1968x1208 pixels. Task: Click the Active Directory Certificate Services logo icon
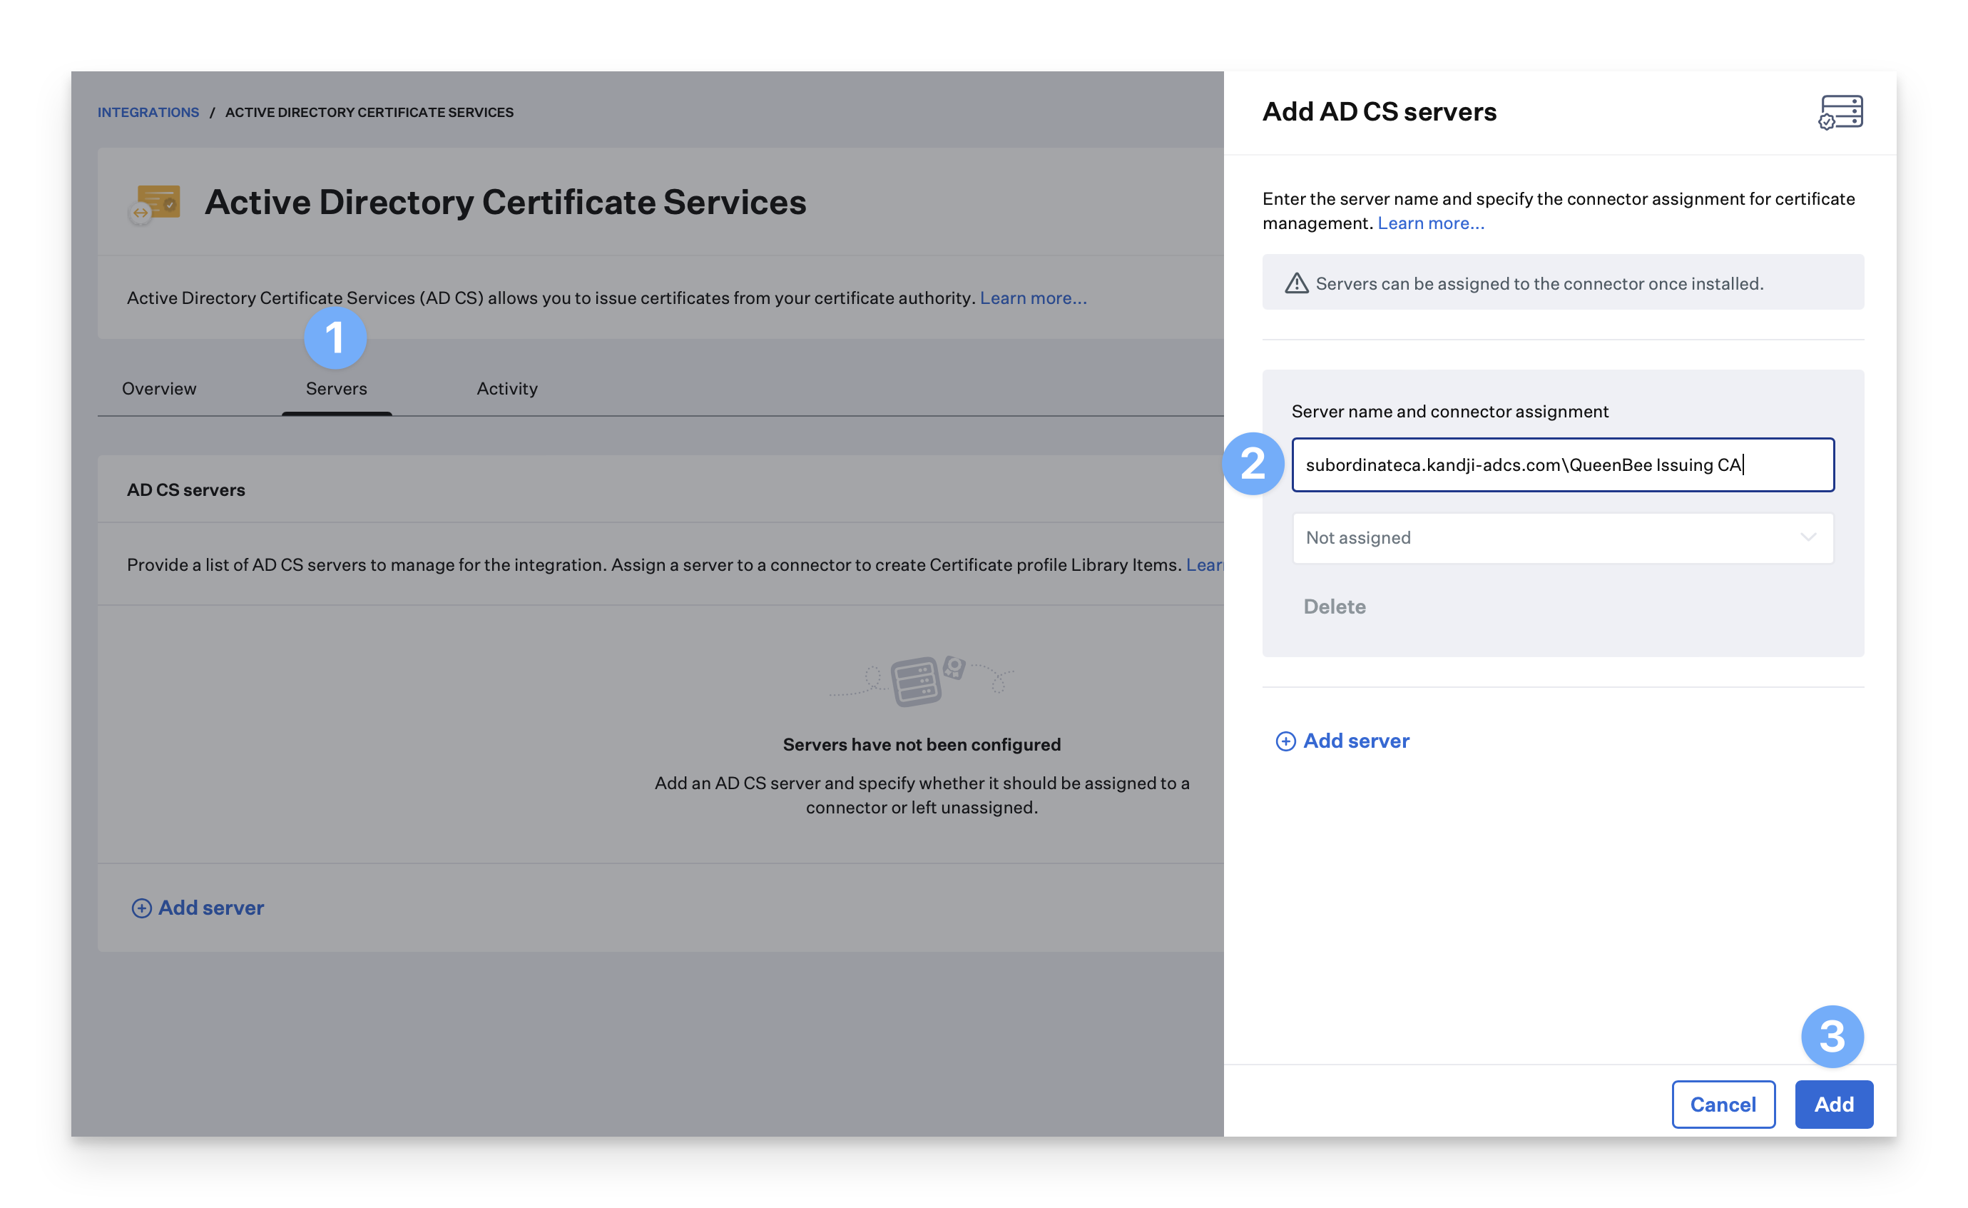[x=155, y=203]
